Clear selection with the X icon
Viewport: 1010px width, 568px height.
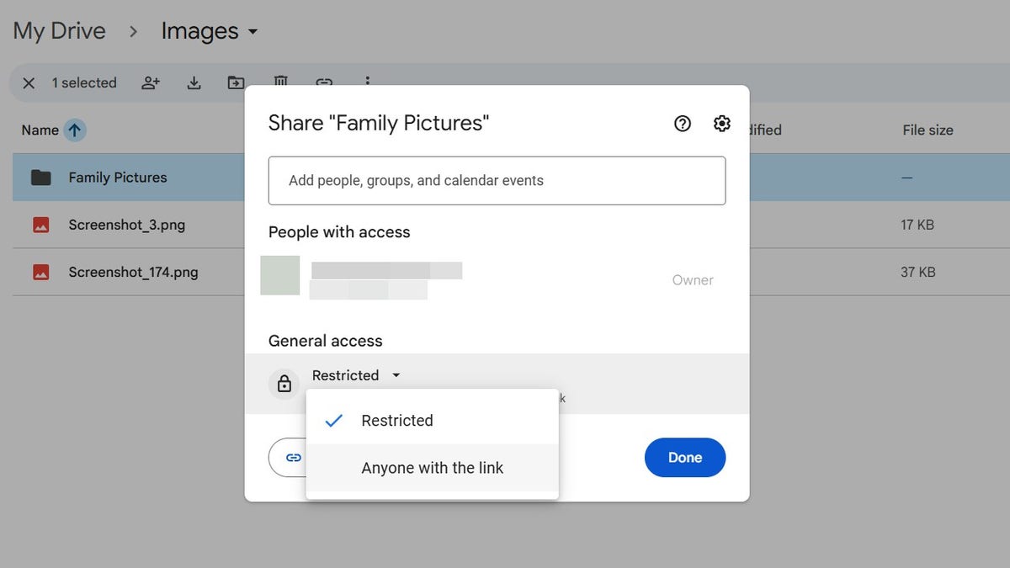[x=29, y=82]
